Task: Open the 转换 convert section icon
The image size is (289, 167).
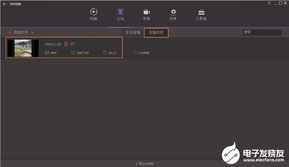Action: 94,12
